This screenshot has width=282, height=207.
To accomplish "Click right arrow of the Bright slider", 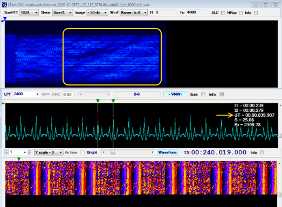I will 153,152.
